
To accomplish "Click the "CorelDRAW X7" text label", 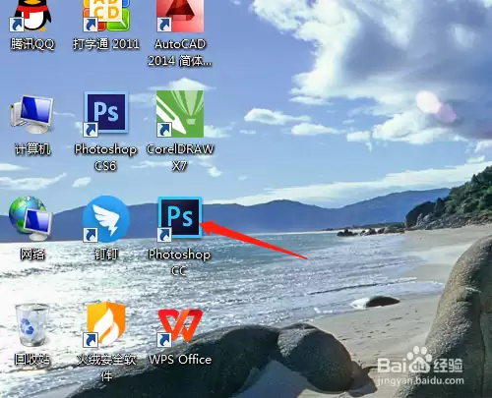I will (180, 157).
